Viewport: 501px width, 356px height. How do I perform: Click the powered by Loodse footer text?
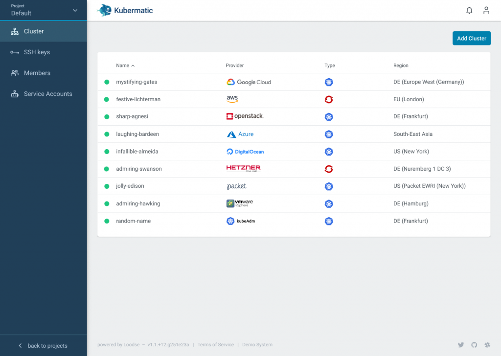[118, 345]
